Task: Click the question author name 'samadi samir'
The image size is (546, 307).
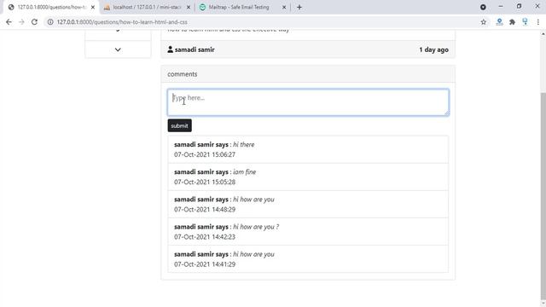Action: pyautogui.click(x=195, y=49)
